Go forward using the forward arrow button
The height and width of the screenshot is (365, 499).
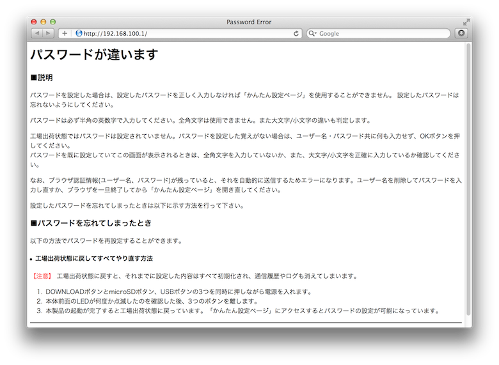pyautogui.click(x=49, y=33)
